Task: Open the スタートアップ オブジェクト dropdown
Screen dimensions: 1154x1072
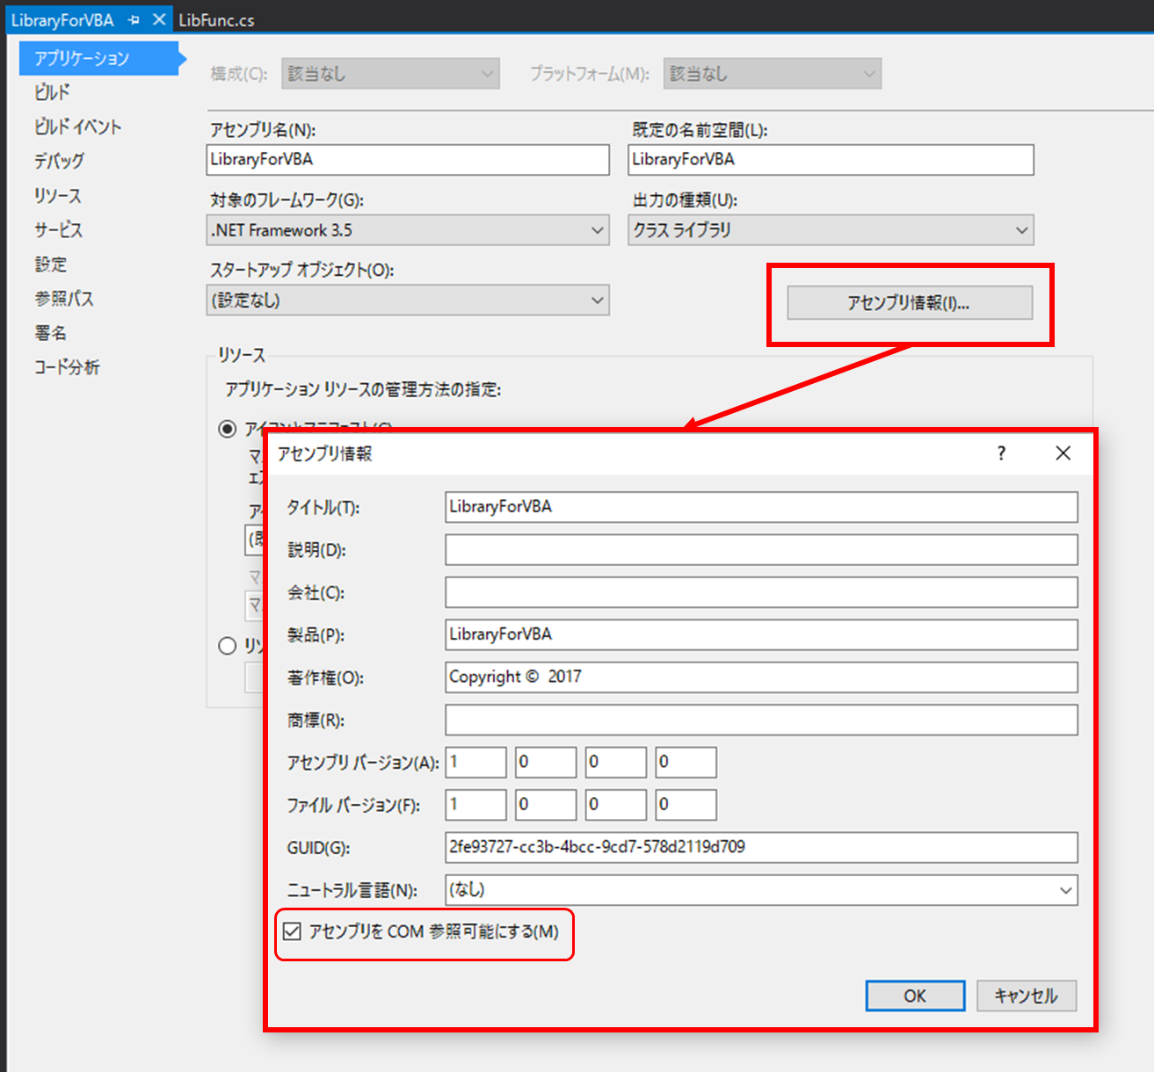Action: pyautogui.click(x=408, y=301)
